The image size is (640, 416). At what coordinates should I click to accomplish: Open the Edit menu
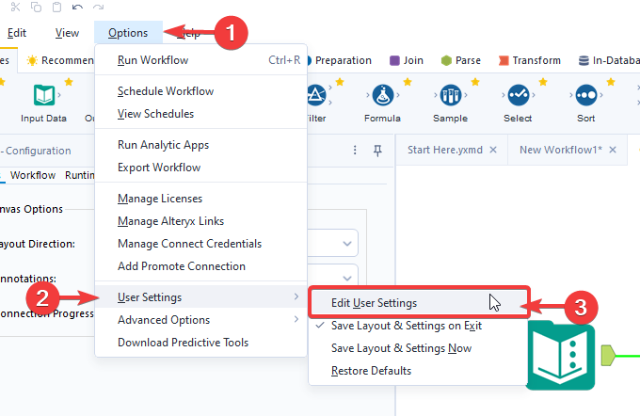(x=17, y=33)
